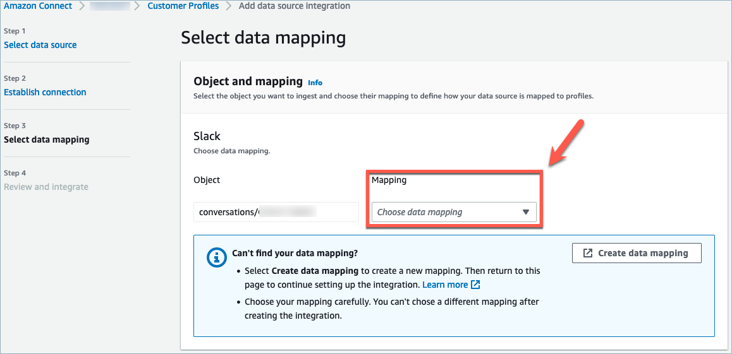Click the info circle icon in alert box
Image resolution: width=732 pixels, height=354 pixels.
point(216,257)
